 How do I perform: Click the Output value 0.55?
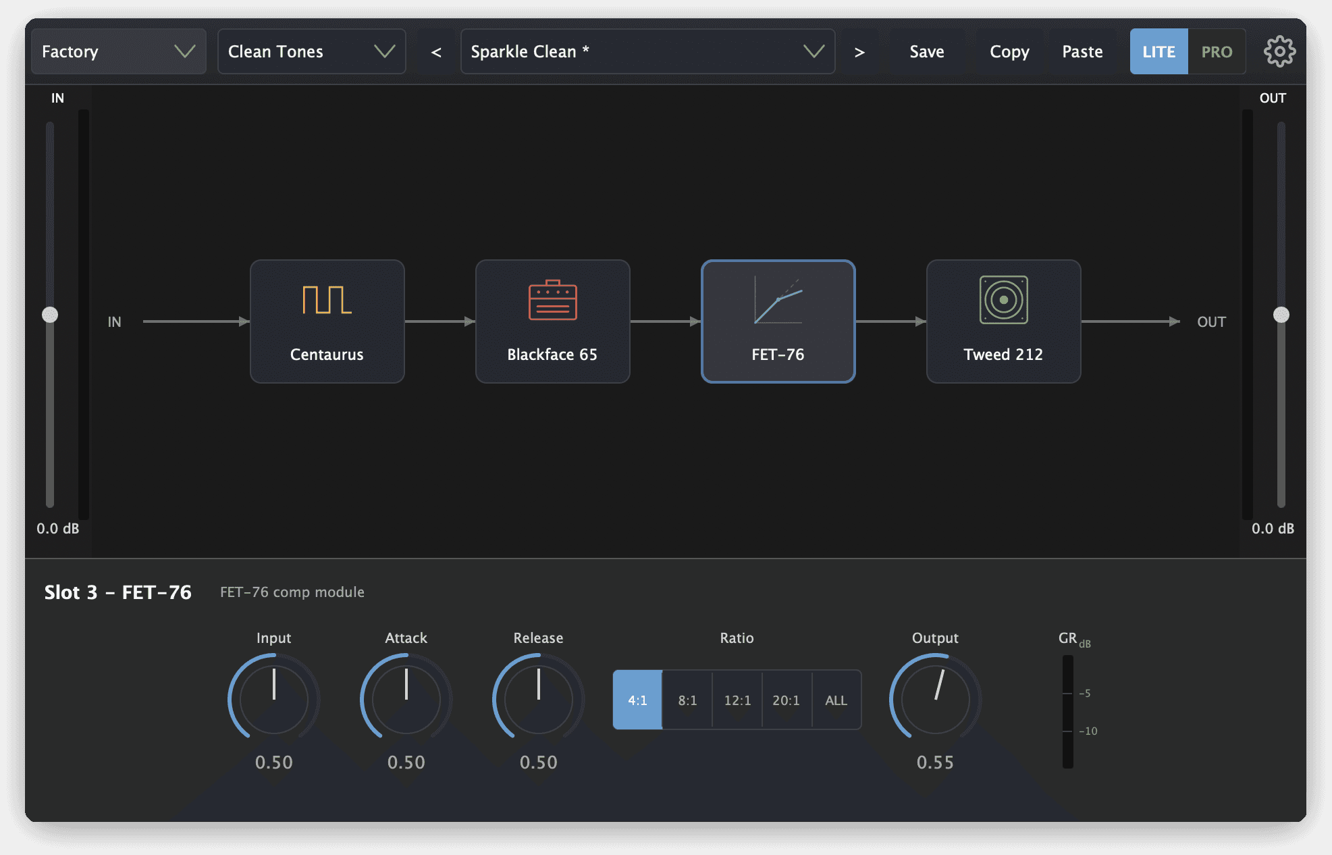point(935,762)
